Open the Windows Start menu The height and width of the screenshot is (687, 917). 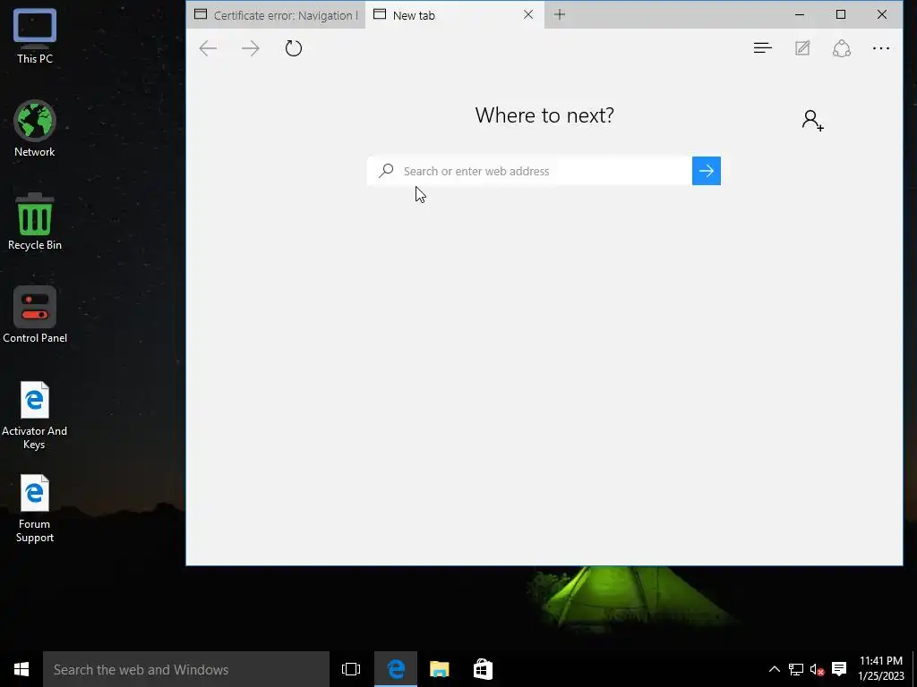pyautogui.click(x=21, y=669)
